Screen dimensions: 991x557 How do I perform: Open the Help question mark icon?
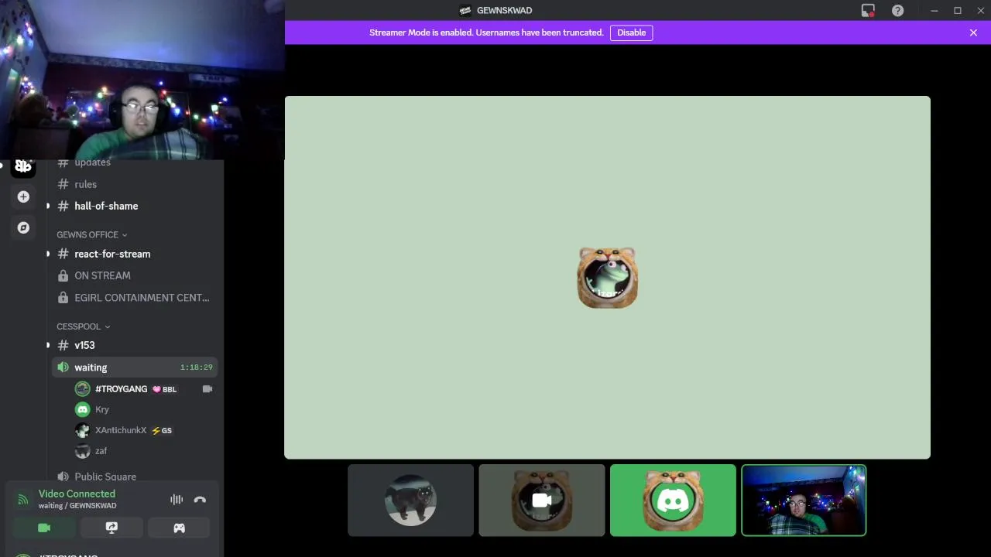(897, 10)
